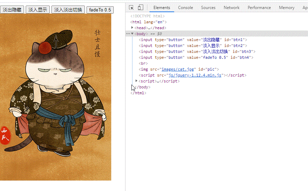Open the Memory tab
This screenshot has height=191, width=308.
pos(286,8)
